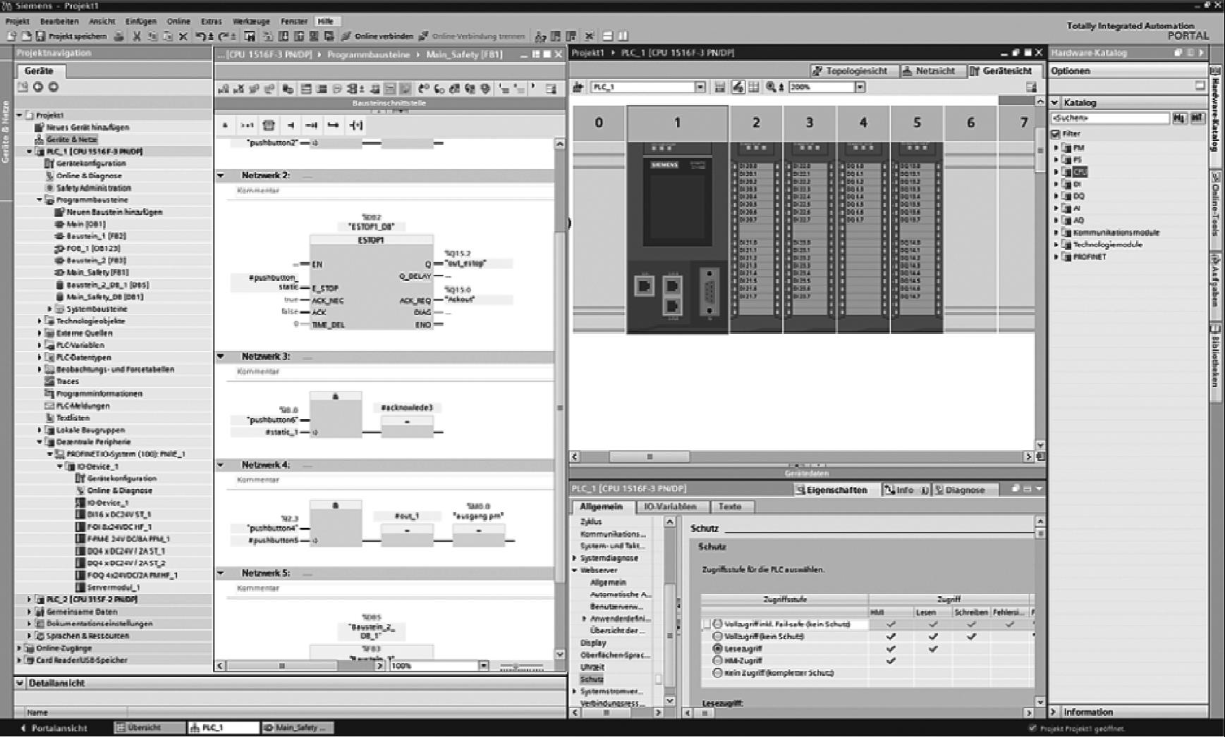The height and width of the screenshot is (737, 1225).
Task: Collapse Netzwerk 2 header triangle
Action: click(221, 175)
